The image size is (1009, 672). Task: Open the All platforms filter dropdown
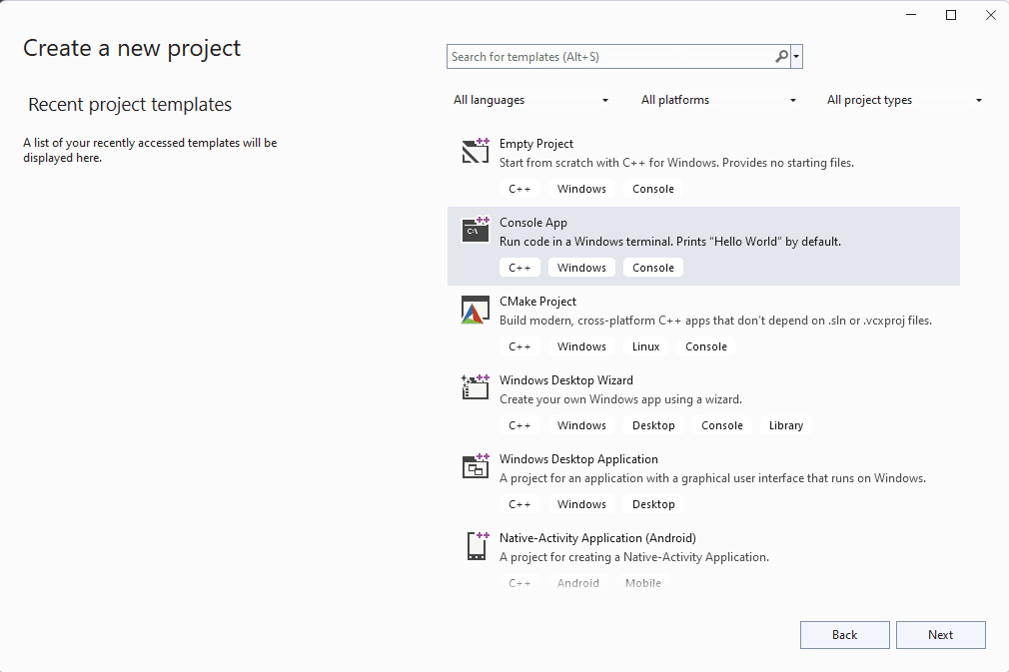point(718,100)
